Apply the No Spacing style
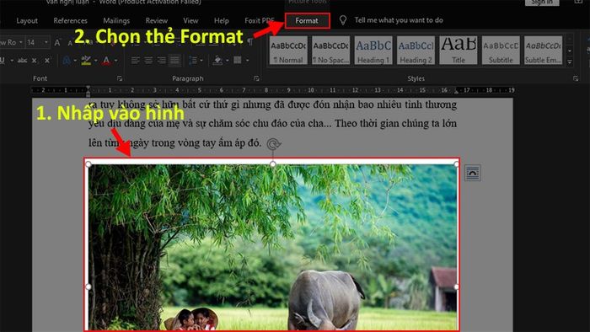 [330, 51]
